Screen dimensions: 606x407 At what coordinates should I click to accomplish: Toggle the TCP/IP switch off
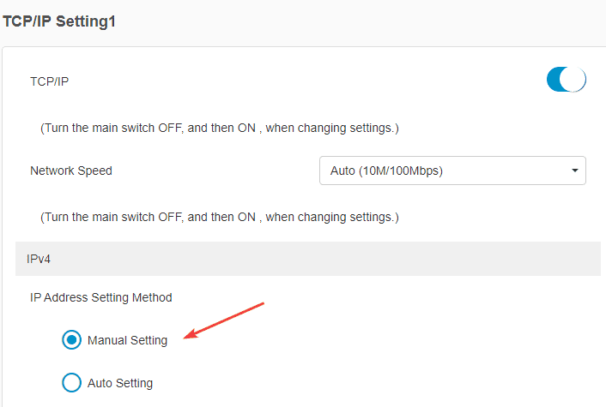click(x=566, y=80)
